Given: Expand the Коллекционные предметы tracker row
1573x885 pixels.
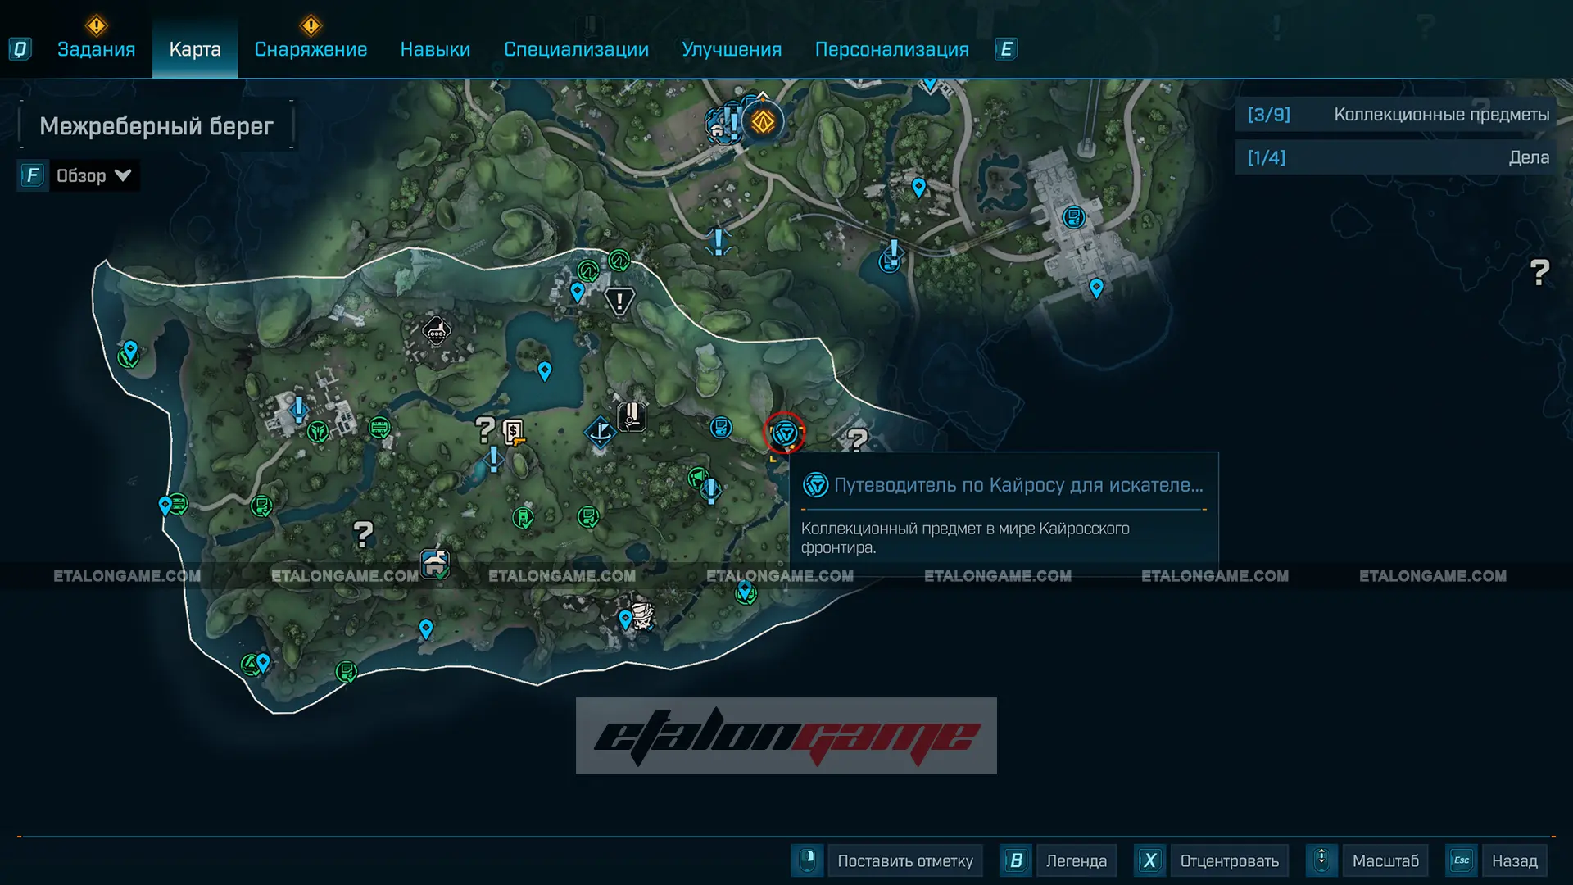Looking at the screenshot, I should click(1395, 115).
